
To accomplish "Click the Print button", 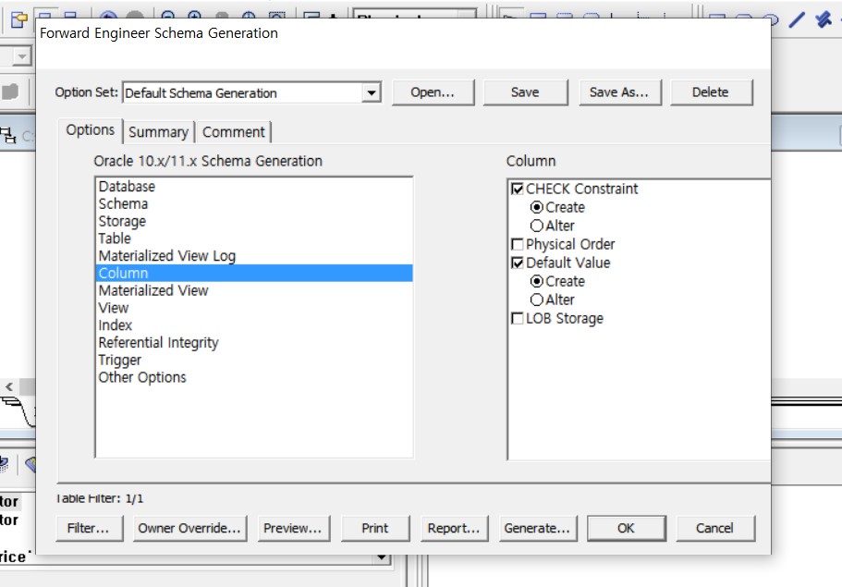I will tap(375, 529).
